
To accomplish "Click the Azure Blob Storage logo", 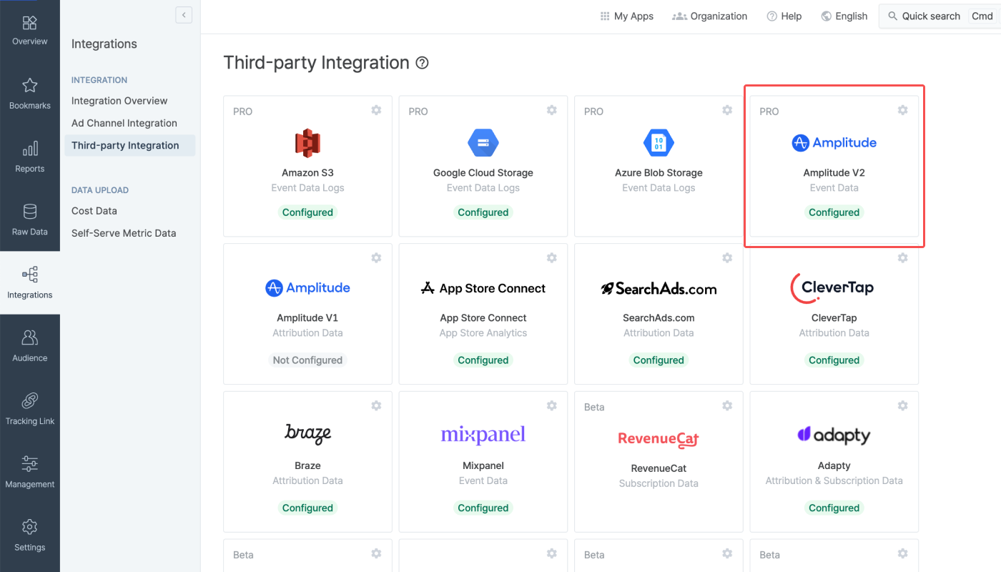I will tap(659, 143).
